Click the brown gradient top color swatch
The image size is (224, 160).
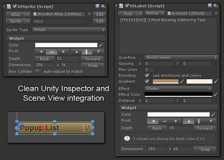165,81
